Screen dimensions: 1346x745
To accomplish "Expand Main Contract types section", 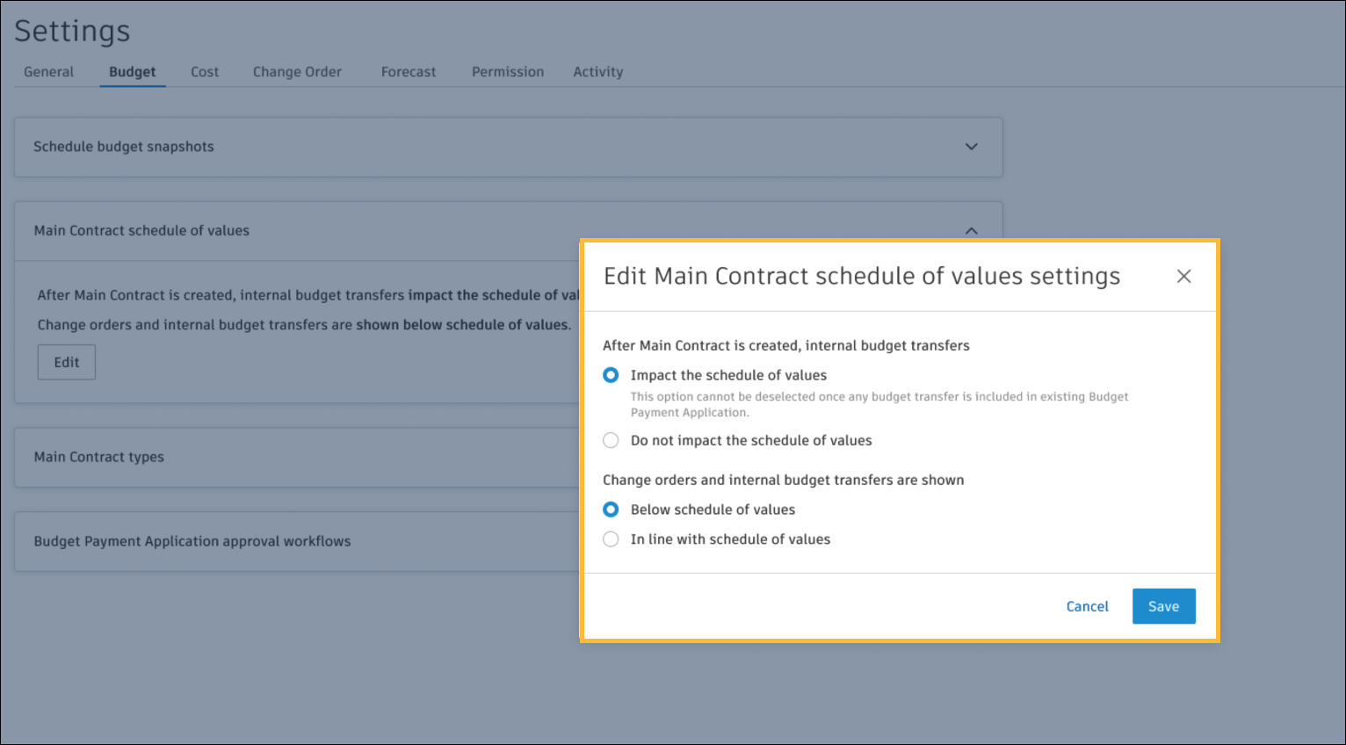I will (99, 457).
